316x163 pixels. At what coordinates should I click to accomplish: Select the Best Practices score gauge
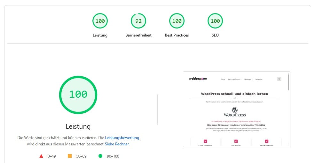pos(177,21)
